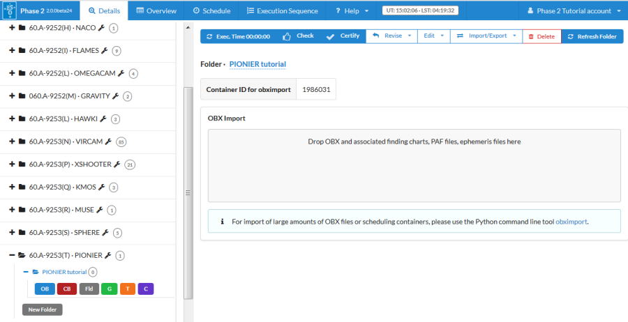The height and width of the screenshot is (322, 628).
Task: Click the OBX file drop area
Action: [414, 165]
